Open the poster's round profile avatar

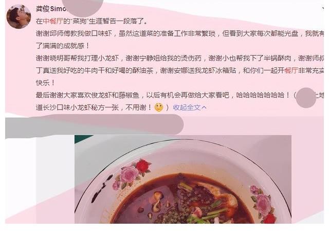tap(19, 16)
